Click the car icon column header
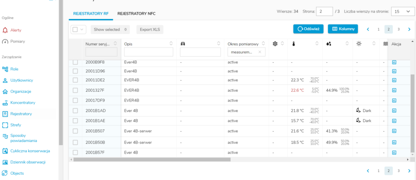This screenshot has height=180, width=416. [x=182, y=43]
